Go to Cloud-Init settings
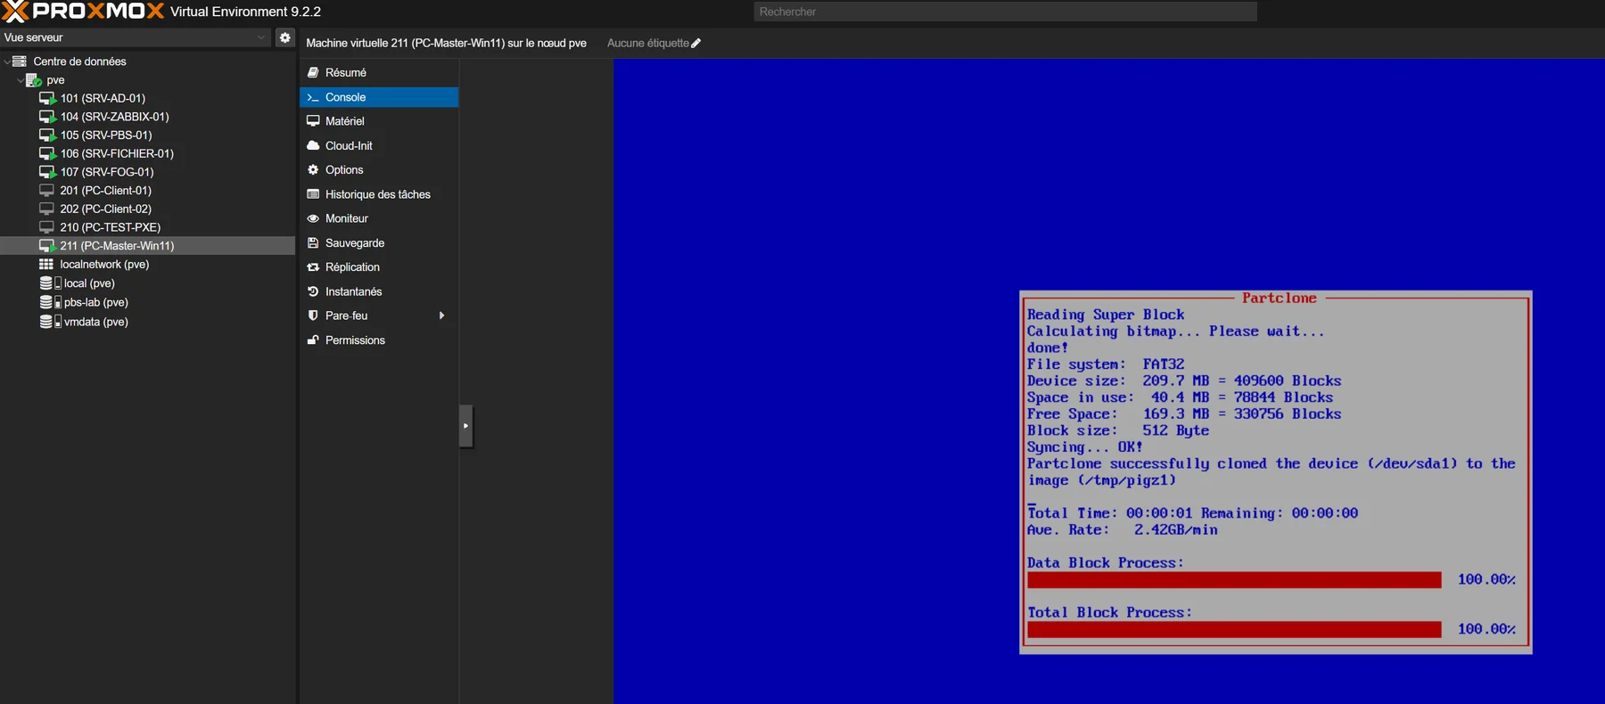Viewport: 1605px width, 704px height. point(379,145)
